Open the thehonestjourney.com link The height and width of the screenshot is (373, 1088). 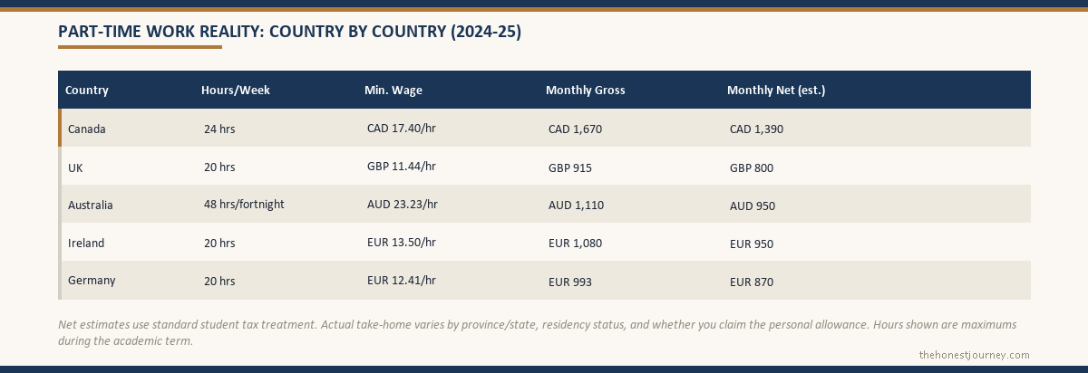coord(975,355)
